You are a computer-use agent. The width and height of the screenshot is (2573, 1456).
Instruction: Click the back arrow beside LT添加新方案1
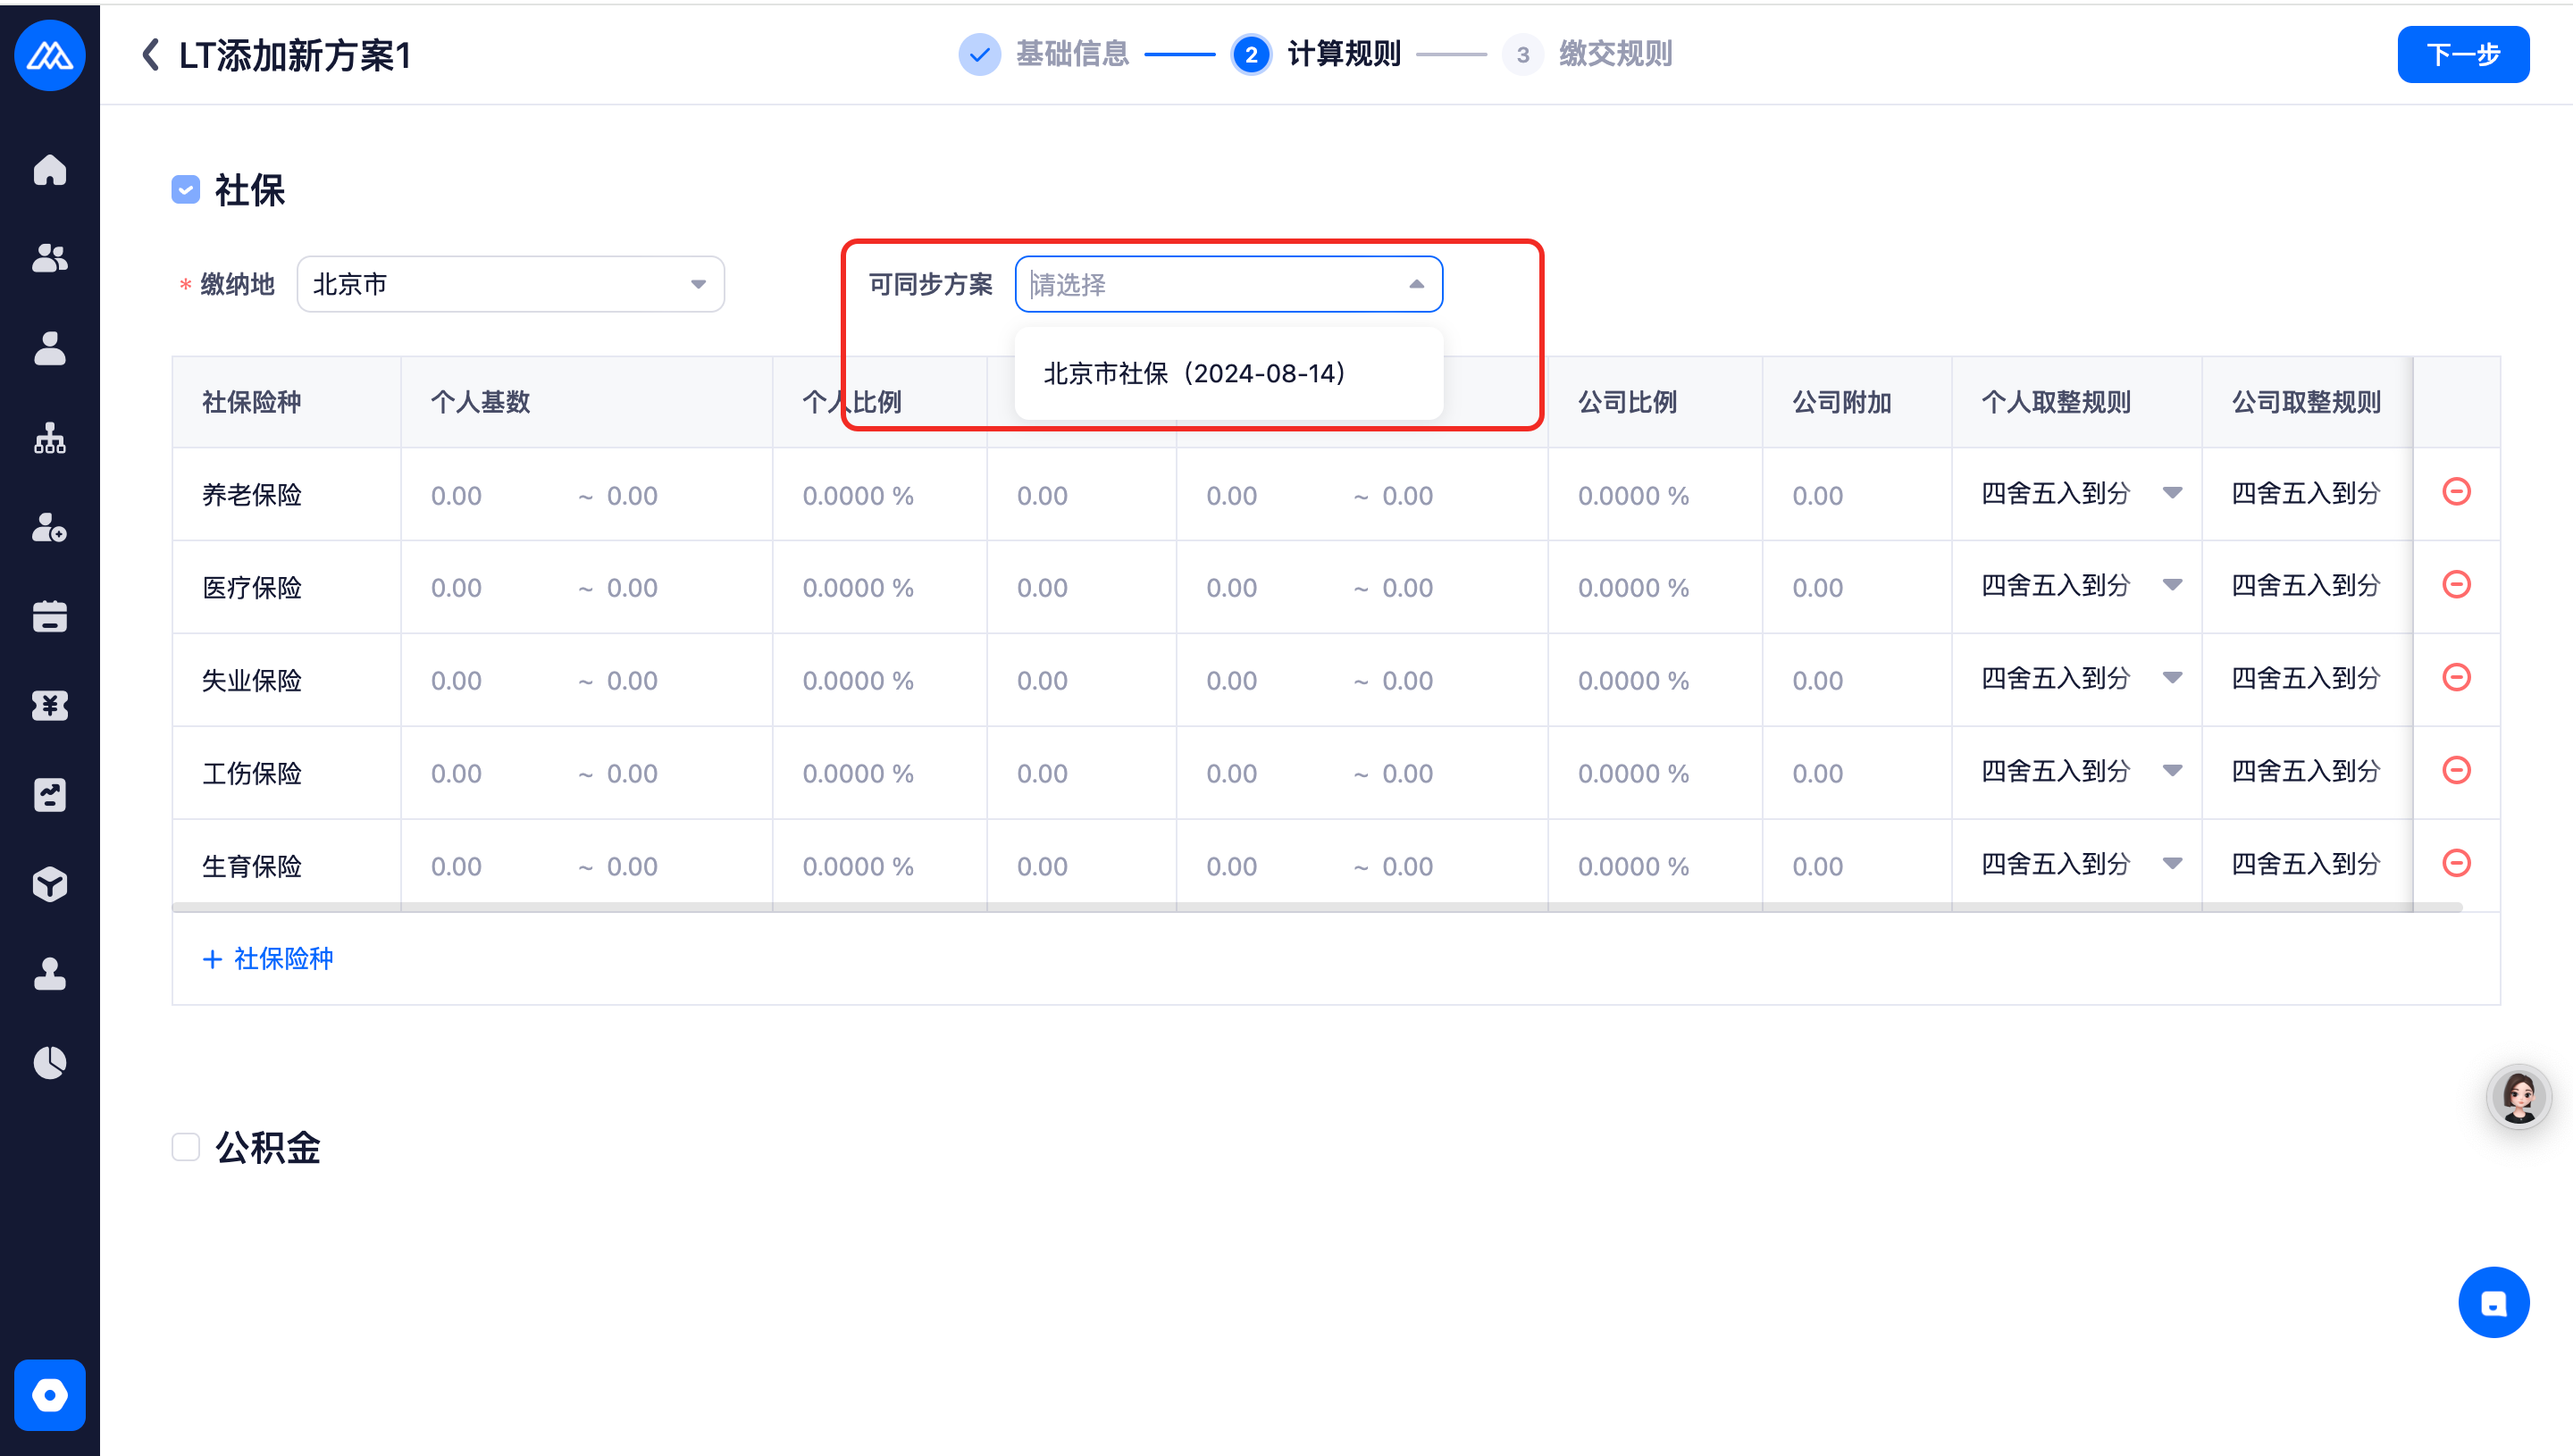(x=151, y=54)
